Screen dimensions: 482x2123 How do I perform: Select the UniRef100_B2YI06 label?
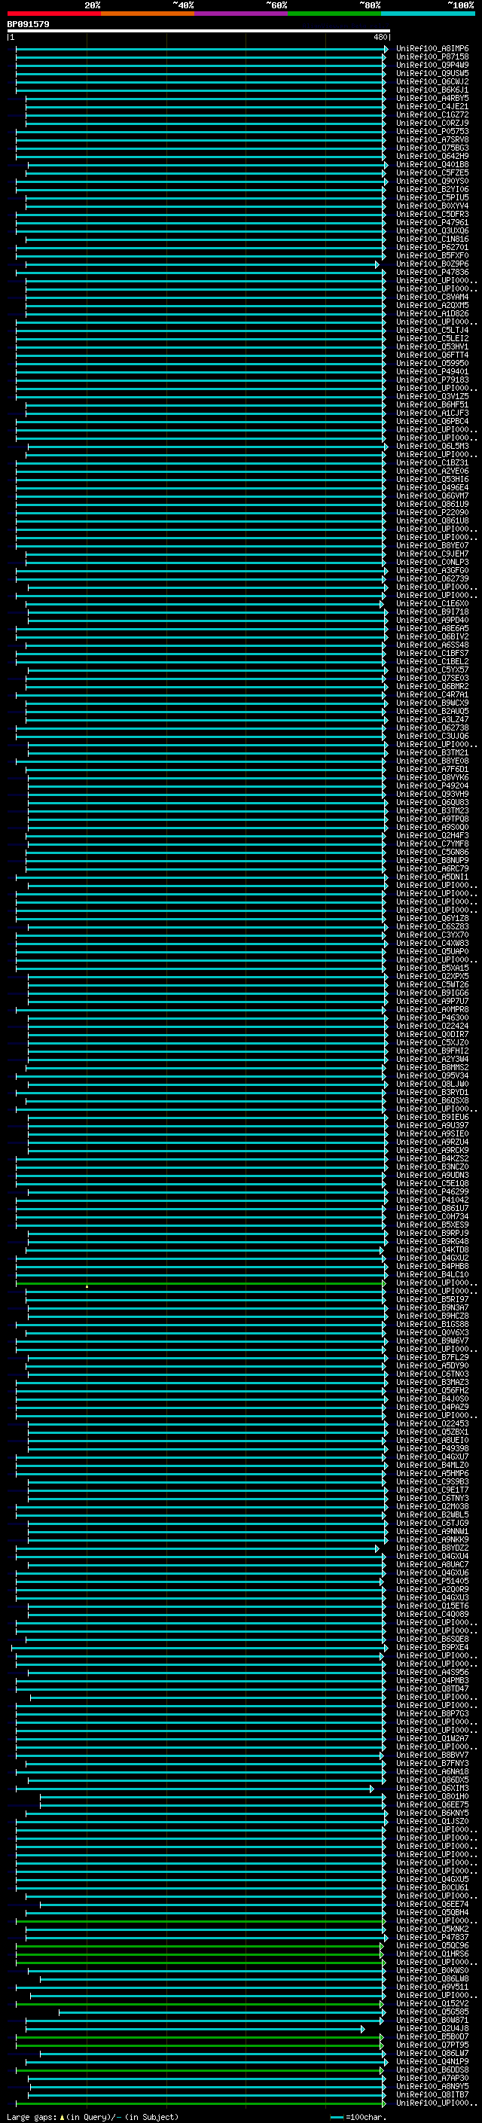click(x=432, y=190)
